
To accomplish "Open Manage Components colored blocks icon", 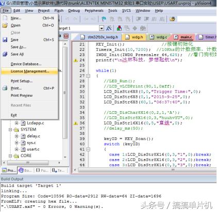I will (119, 28).
